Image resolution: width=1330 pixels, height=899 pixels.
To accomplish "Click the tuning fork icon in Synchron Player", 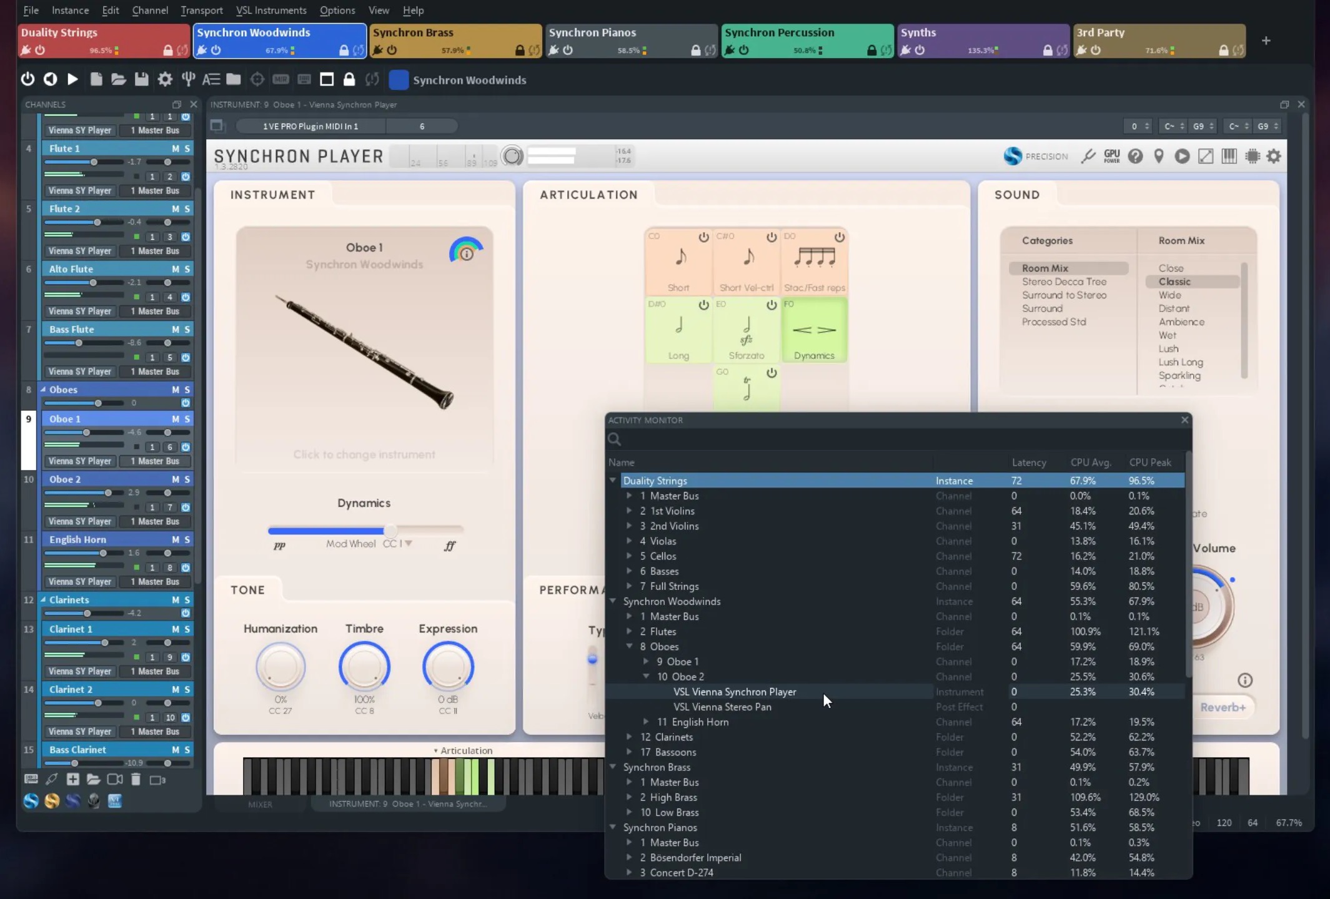I will 1088,157.
